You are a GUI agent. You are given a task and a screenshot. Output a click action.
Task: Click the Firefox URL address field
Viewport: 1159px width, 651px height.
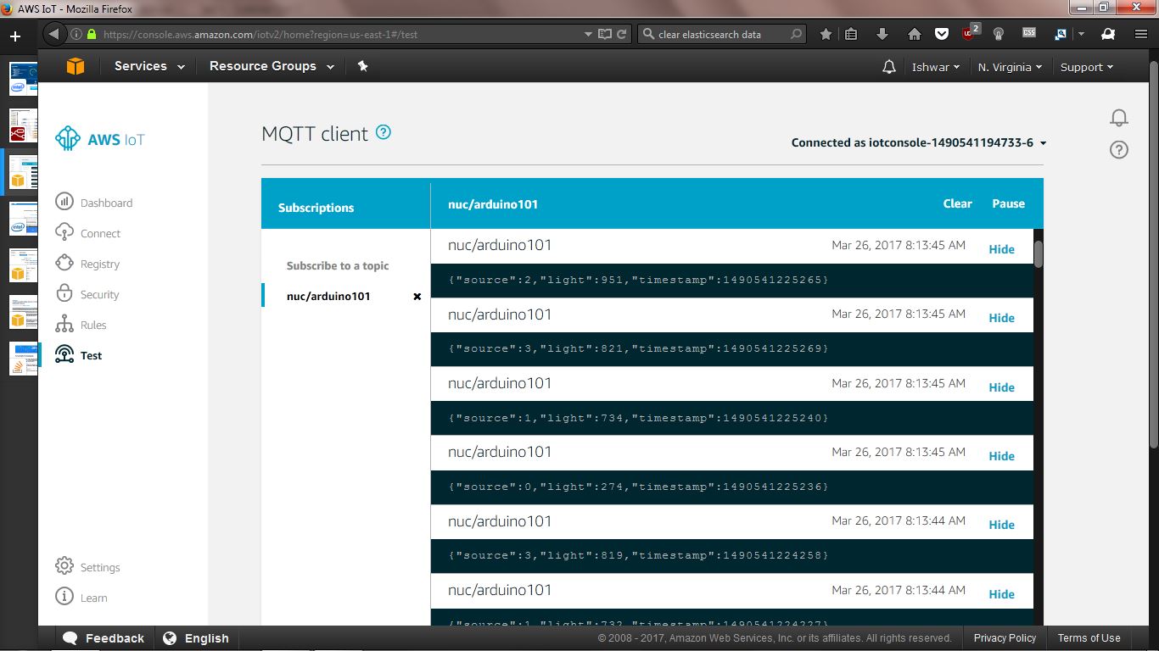339,35
